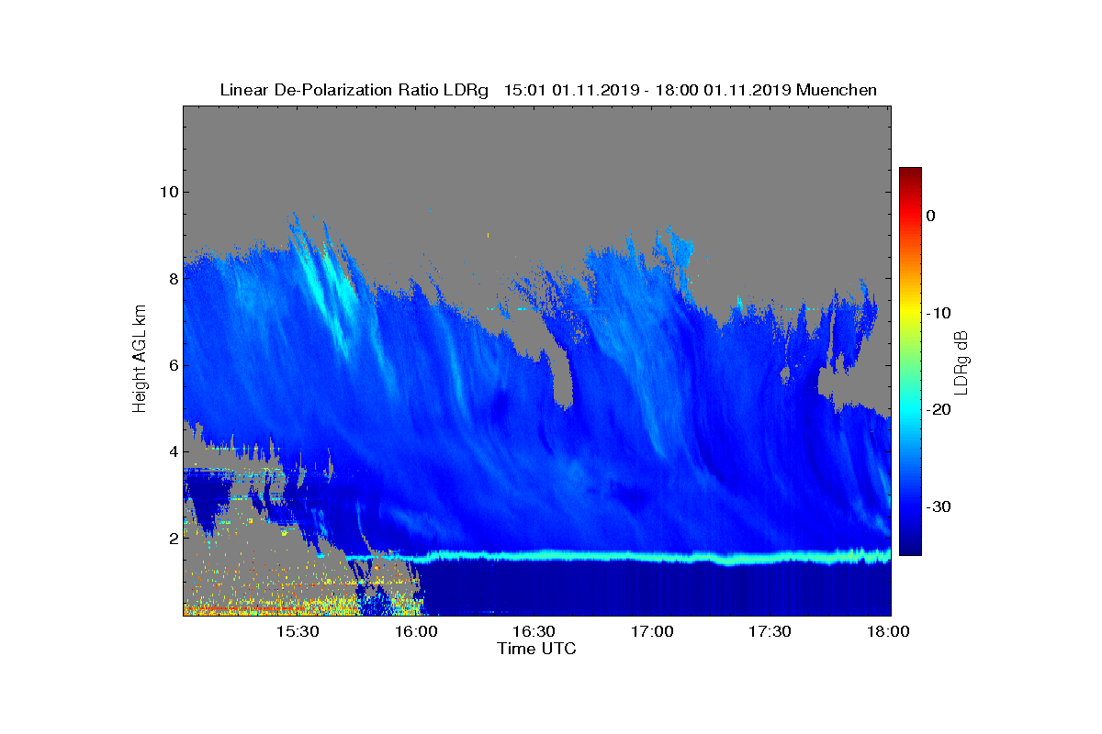Click the "Time UTC" x-axis label
Viewport: 1102px width, 734px height.
click(x=537, y=649)
